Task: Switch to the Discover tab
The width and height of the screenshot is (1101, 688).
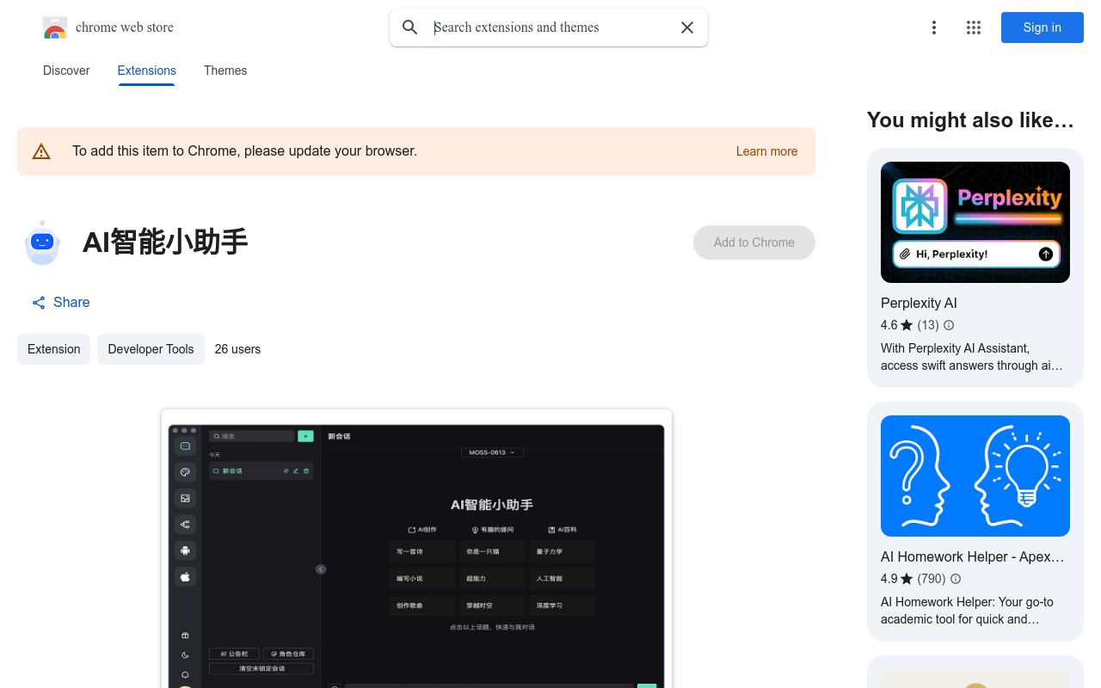Action: click(x=66, y=71)
